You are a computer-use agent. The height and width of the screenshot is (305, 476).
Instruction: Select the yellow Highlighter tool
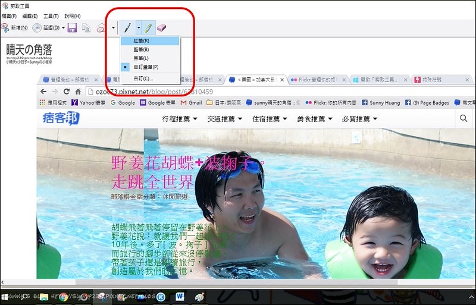pyautogui.click(x=148, y=27)
